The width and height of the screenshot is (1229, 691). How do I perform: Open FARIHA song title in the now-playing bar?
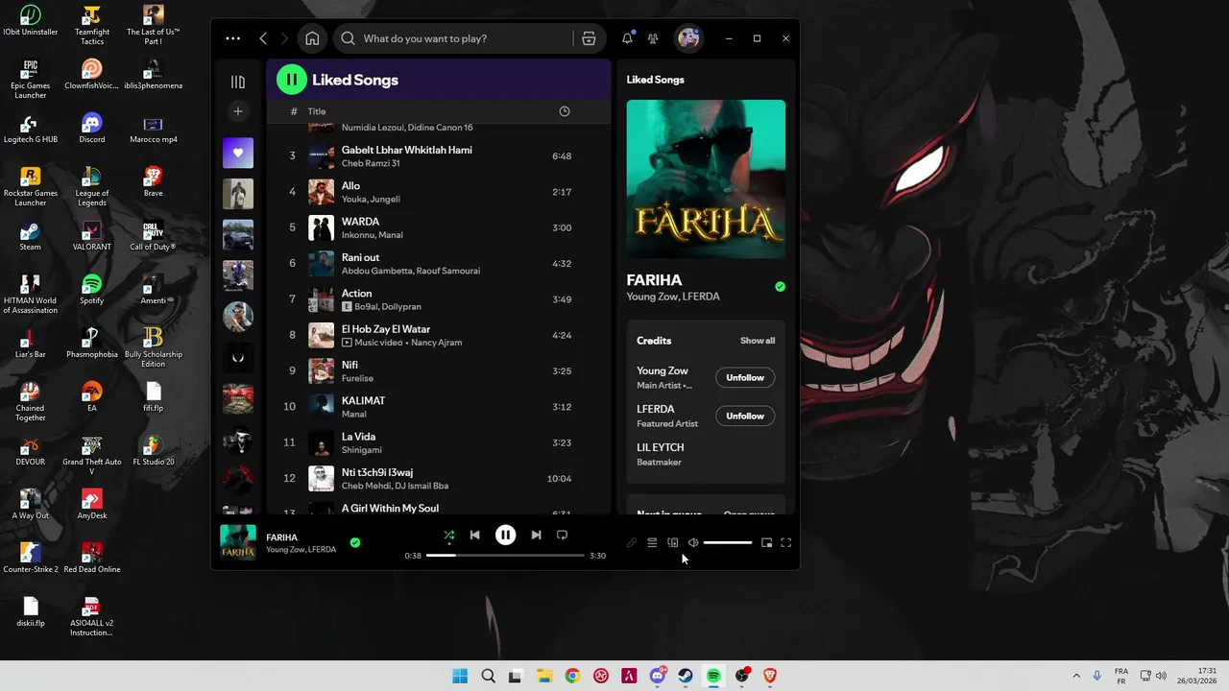coord(282,537)
